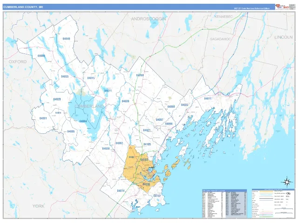Select the KENNEBEC county label
Image resolution: width=298 pixels, height=223 pixels.
(x=223, y=17)
